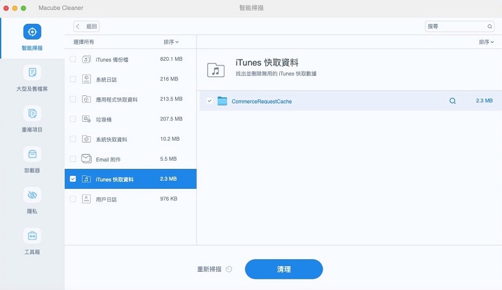Open the 智能掃描 smart scan icon
The image size is (502, 290).
32,32
